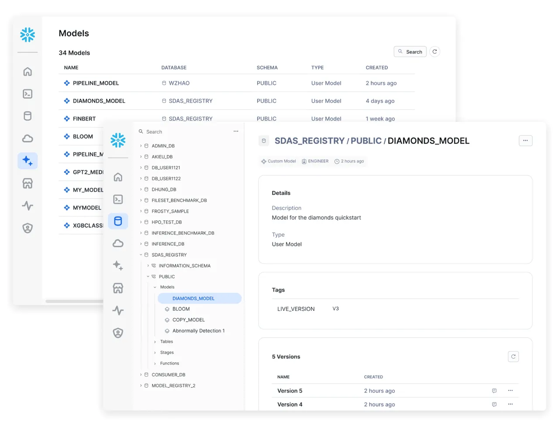Select BLOOM model in object tree
The image size is (559, 427).
pos(181,309)
